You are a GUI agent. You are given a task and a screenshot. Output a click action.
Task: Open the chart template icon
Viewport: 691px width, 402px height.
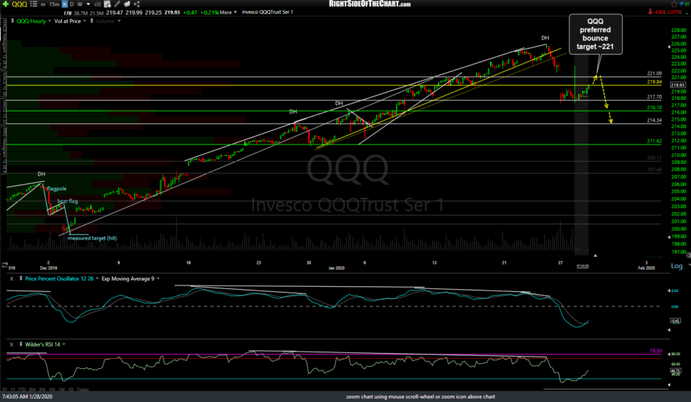[107, 4]
